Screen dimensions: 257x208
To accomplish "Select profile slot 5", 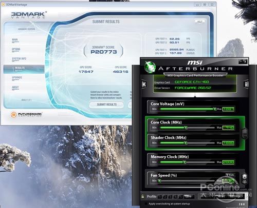I will 180,197.
